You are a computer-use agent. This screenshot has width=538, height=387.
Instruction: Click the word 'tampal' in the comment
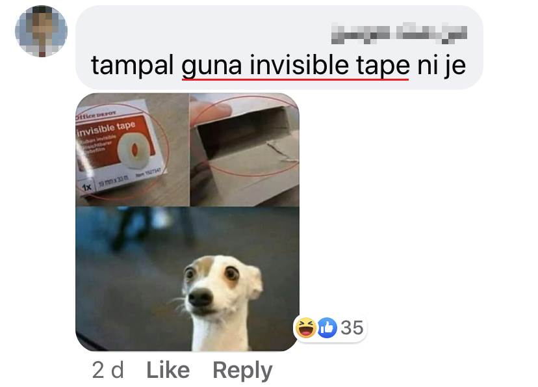pos(132,65)
